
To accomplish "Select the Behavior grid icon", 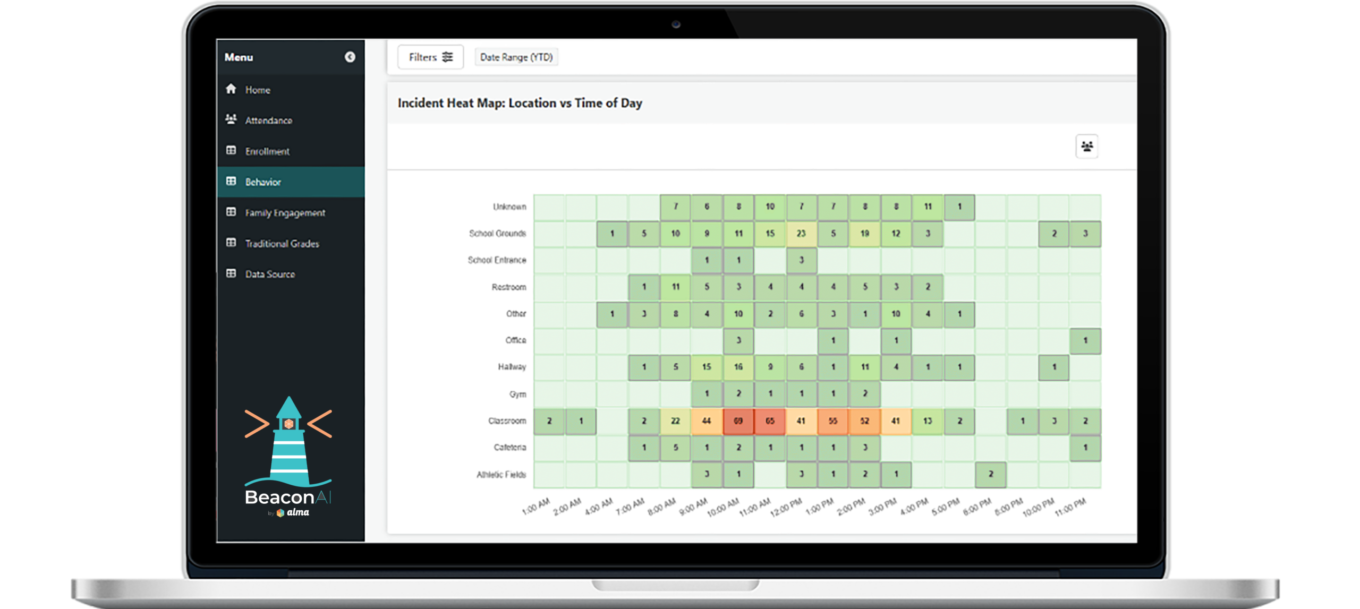I will pos(231,182).
